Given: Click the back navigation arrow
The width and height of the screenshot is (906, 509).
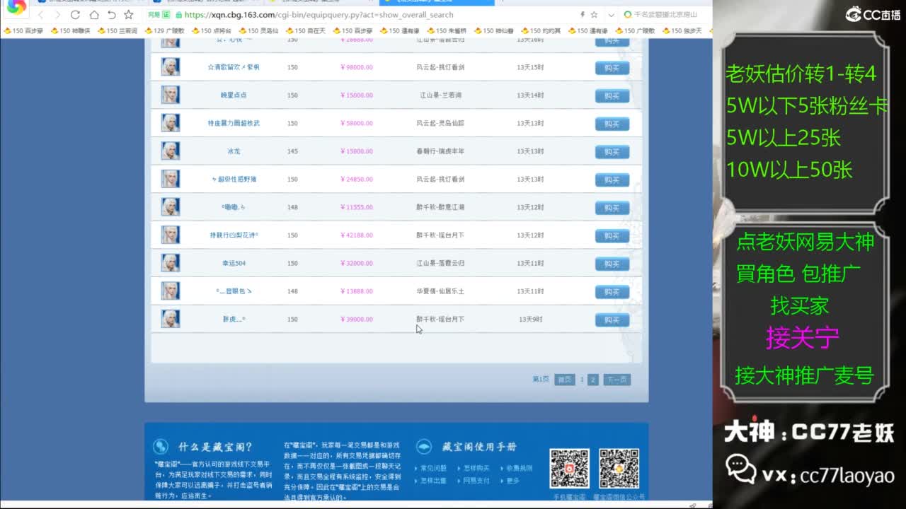Looking at the screenshot, I should coord(41,14).
